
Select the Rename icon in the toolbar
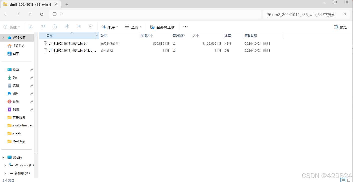pos(67,26)
